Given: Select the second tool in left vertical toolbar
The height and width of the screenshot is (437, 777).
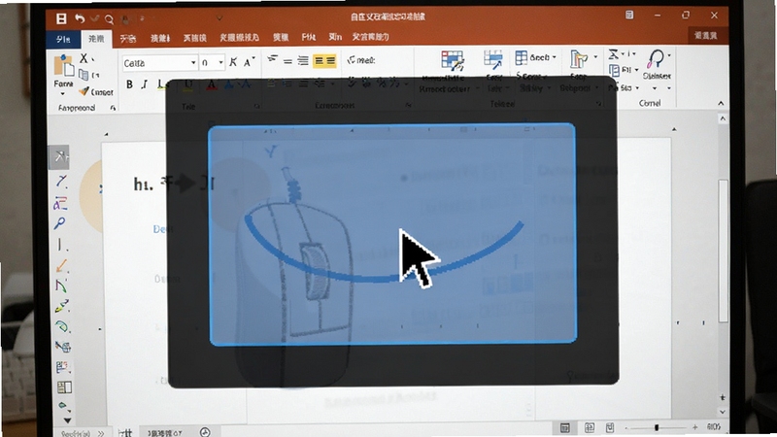Looking at the screenshot, I should click(x=61, y=181).
